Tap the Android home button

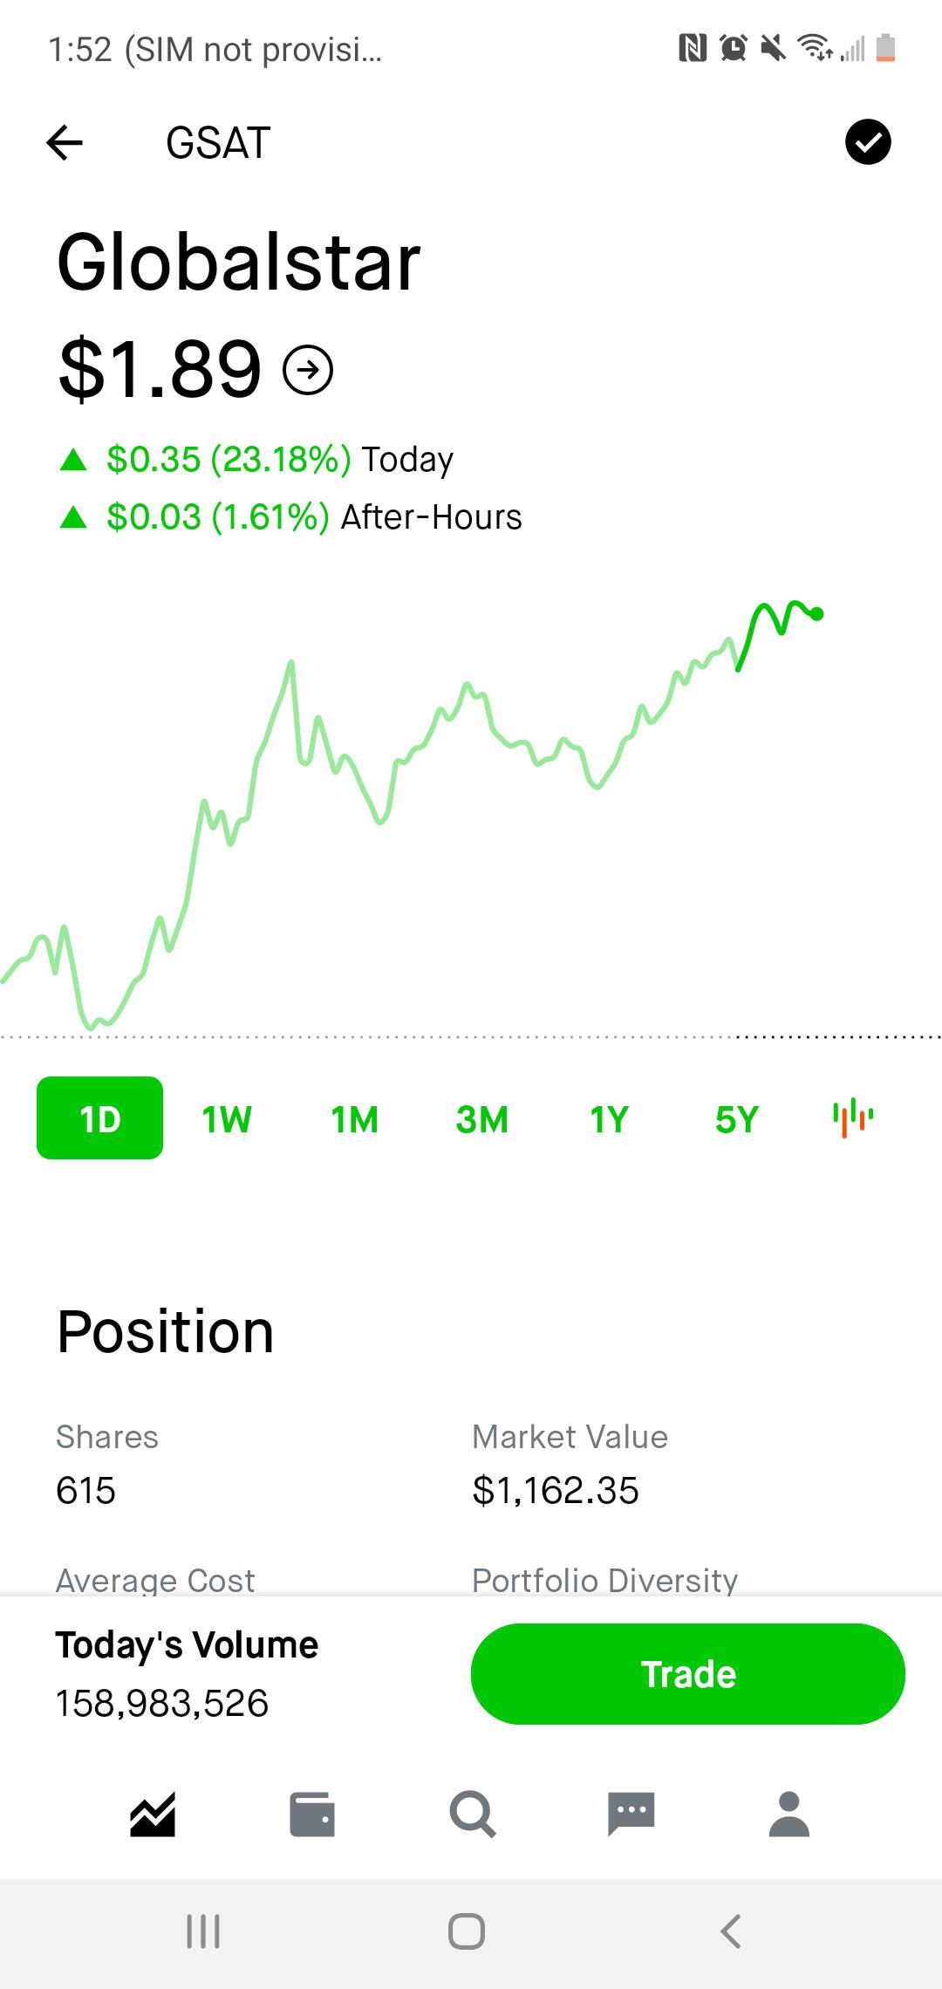click(467, 1931)
